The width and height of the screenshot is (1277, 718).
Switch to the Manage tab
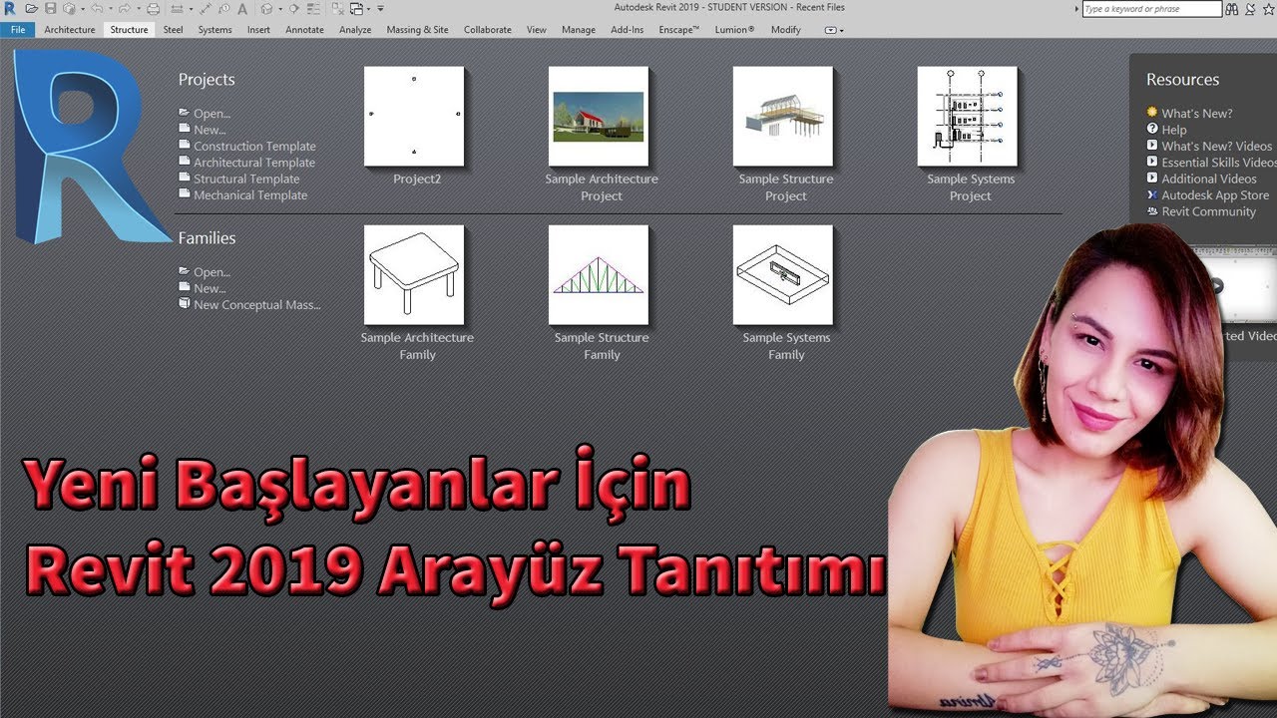click(x=579, y=30)
